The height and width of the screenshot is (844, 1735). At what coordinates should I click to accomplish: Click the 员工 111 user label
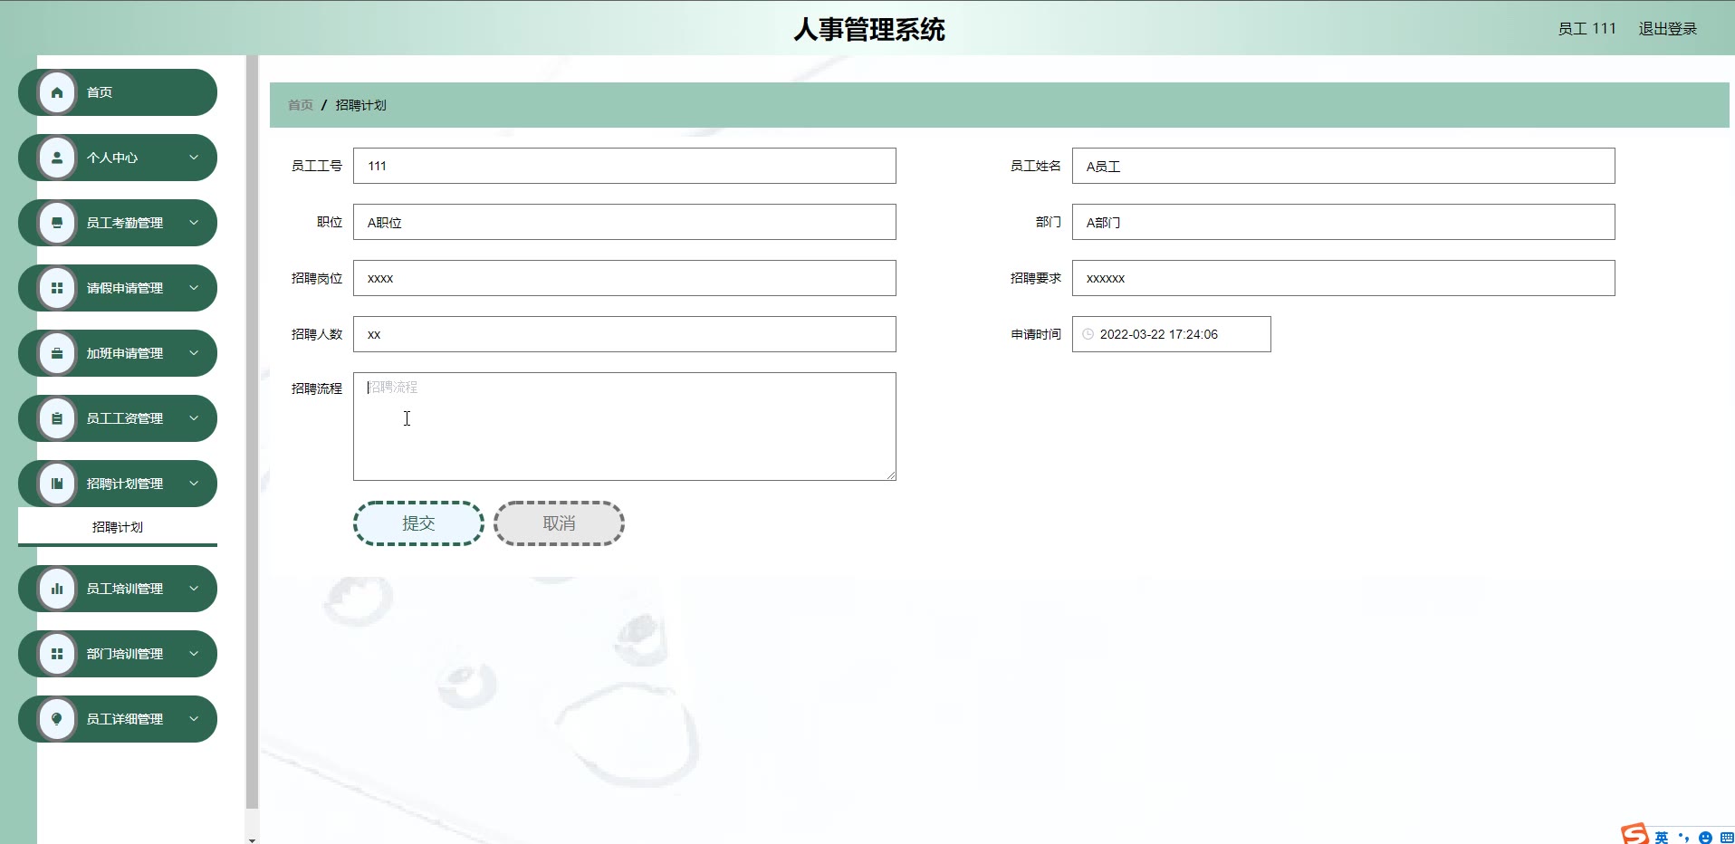[1586, 29]
